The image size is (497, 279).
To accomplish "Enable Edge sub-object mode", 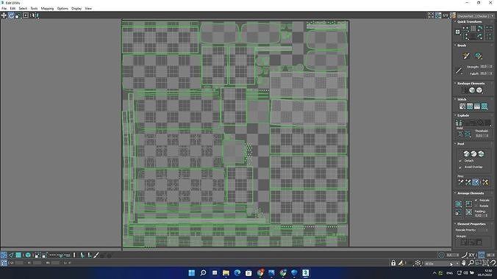I will click(x=11, y=255).
